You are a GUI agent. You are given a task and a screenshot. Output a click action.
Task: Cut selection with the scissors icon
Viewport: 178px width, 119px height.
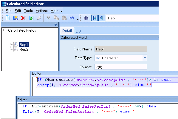click(x=49, y=18)
